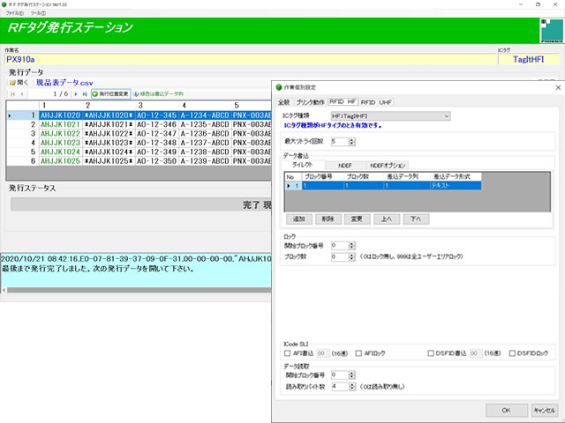Go to first record navigation arrow

pos(13,94)
